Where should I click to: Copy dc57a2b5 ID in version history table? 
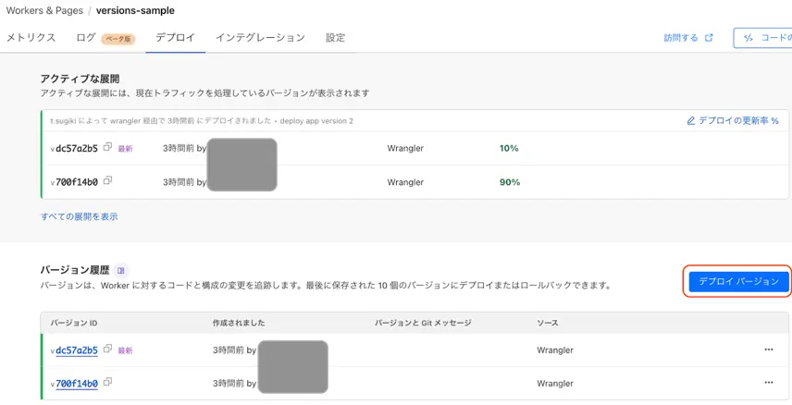(x=107, y=349)
